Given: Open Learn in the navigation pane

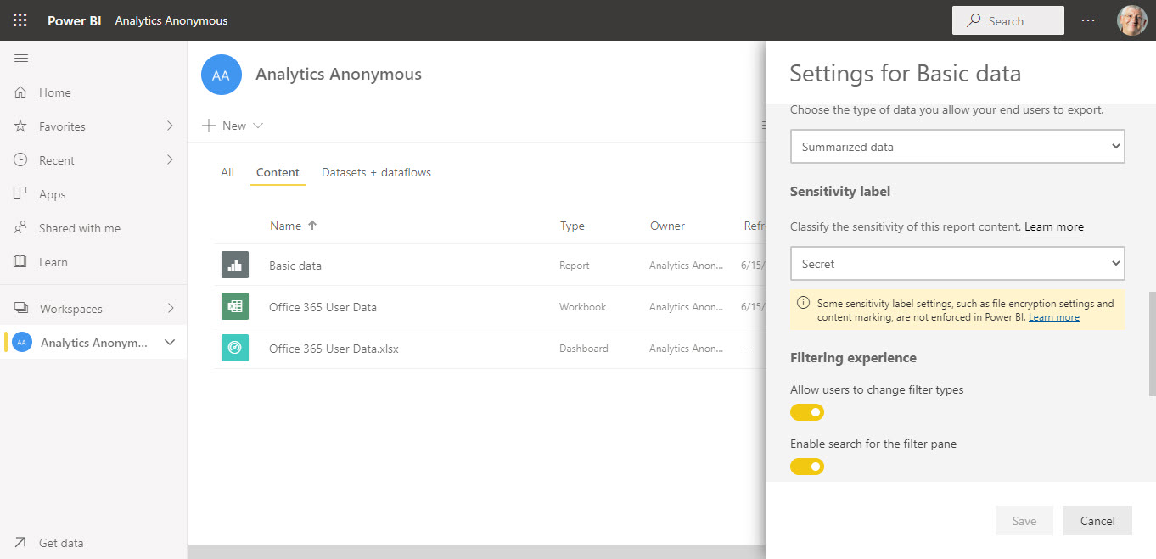Looking at the screenshot, I should (53, 262).
